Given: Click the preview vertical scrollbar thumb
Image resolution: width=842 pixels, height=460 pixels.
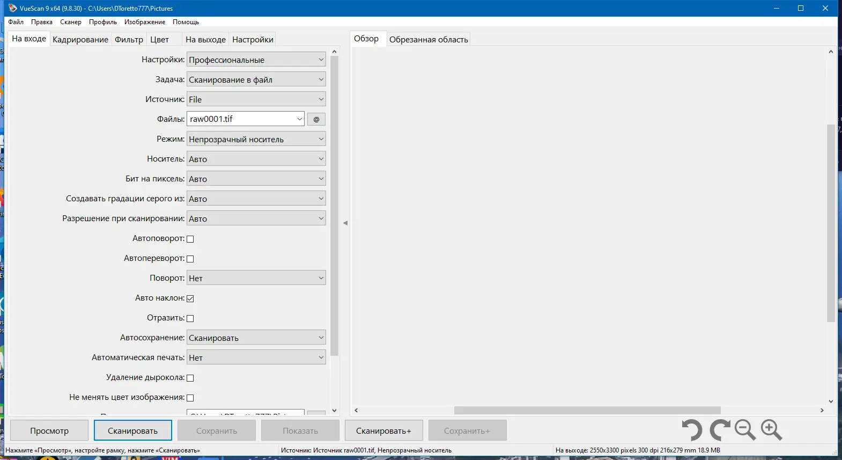Looking at the screenshot, I should point(831,223).
